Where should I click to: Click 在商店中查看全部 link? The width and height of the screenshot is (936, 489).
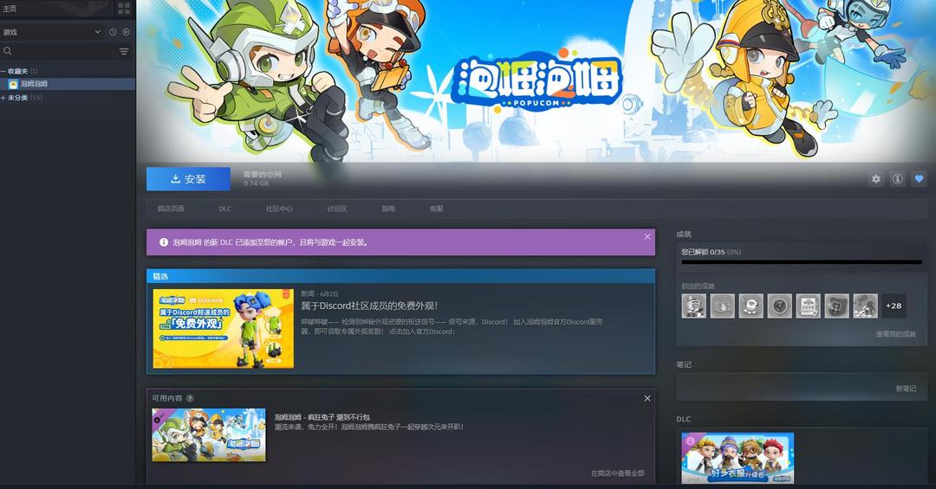618,473
